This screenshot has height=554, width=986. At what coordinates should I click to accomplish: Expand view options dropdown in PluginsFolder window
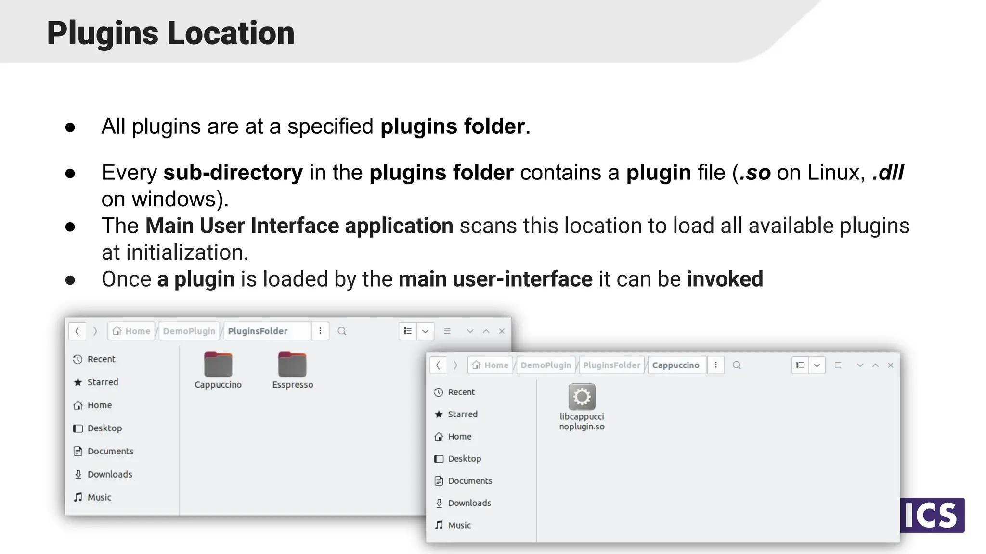point(426,331)
